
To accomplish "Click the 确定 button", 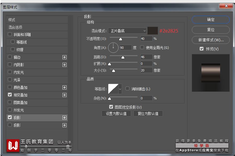I will [210, 19].
